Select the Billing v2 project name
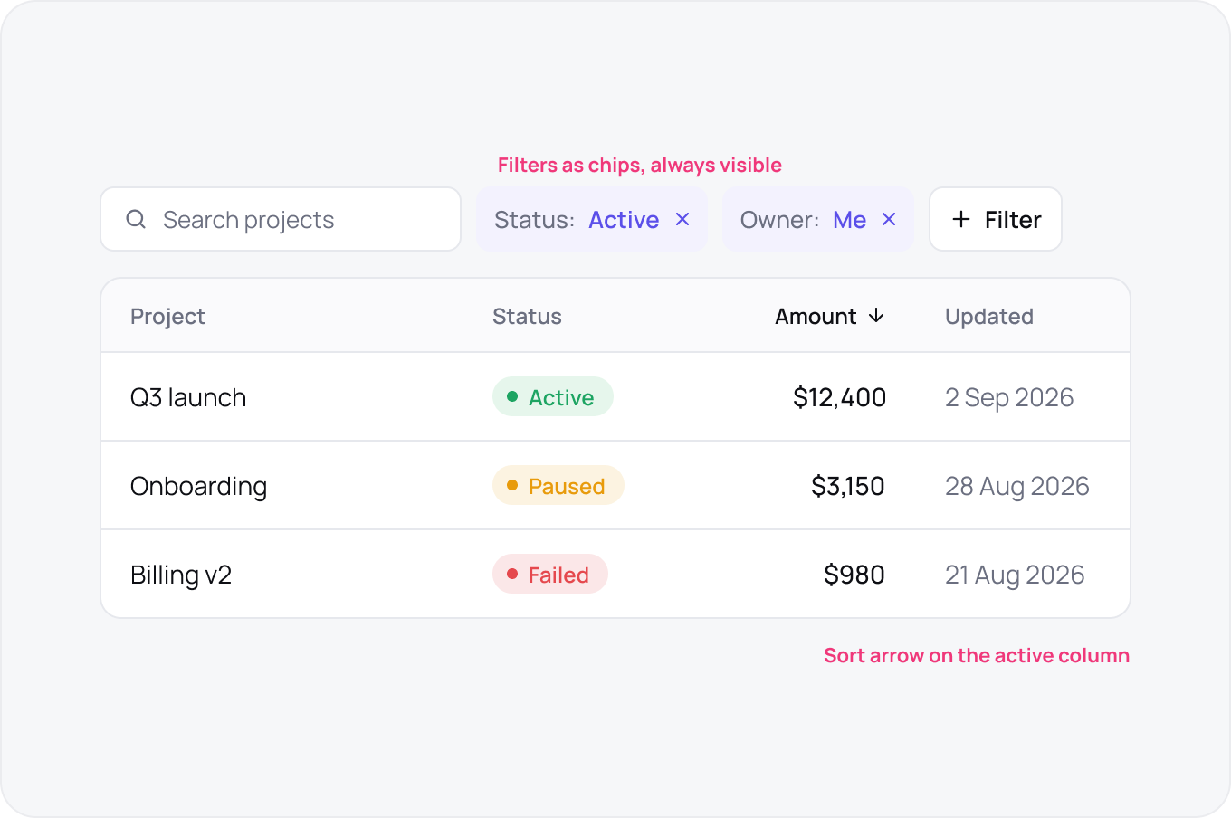Viewport: 1231px width, 818px height. point(181,575)
